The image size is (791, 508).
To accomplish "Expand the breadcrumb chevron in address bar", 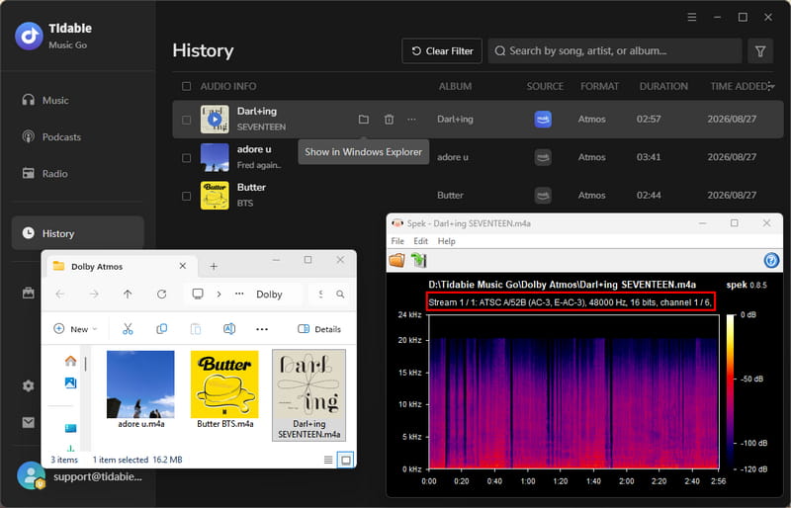I will click(x=219, y=295).
